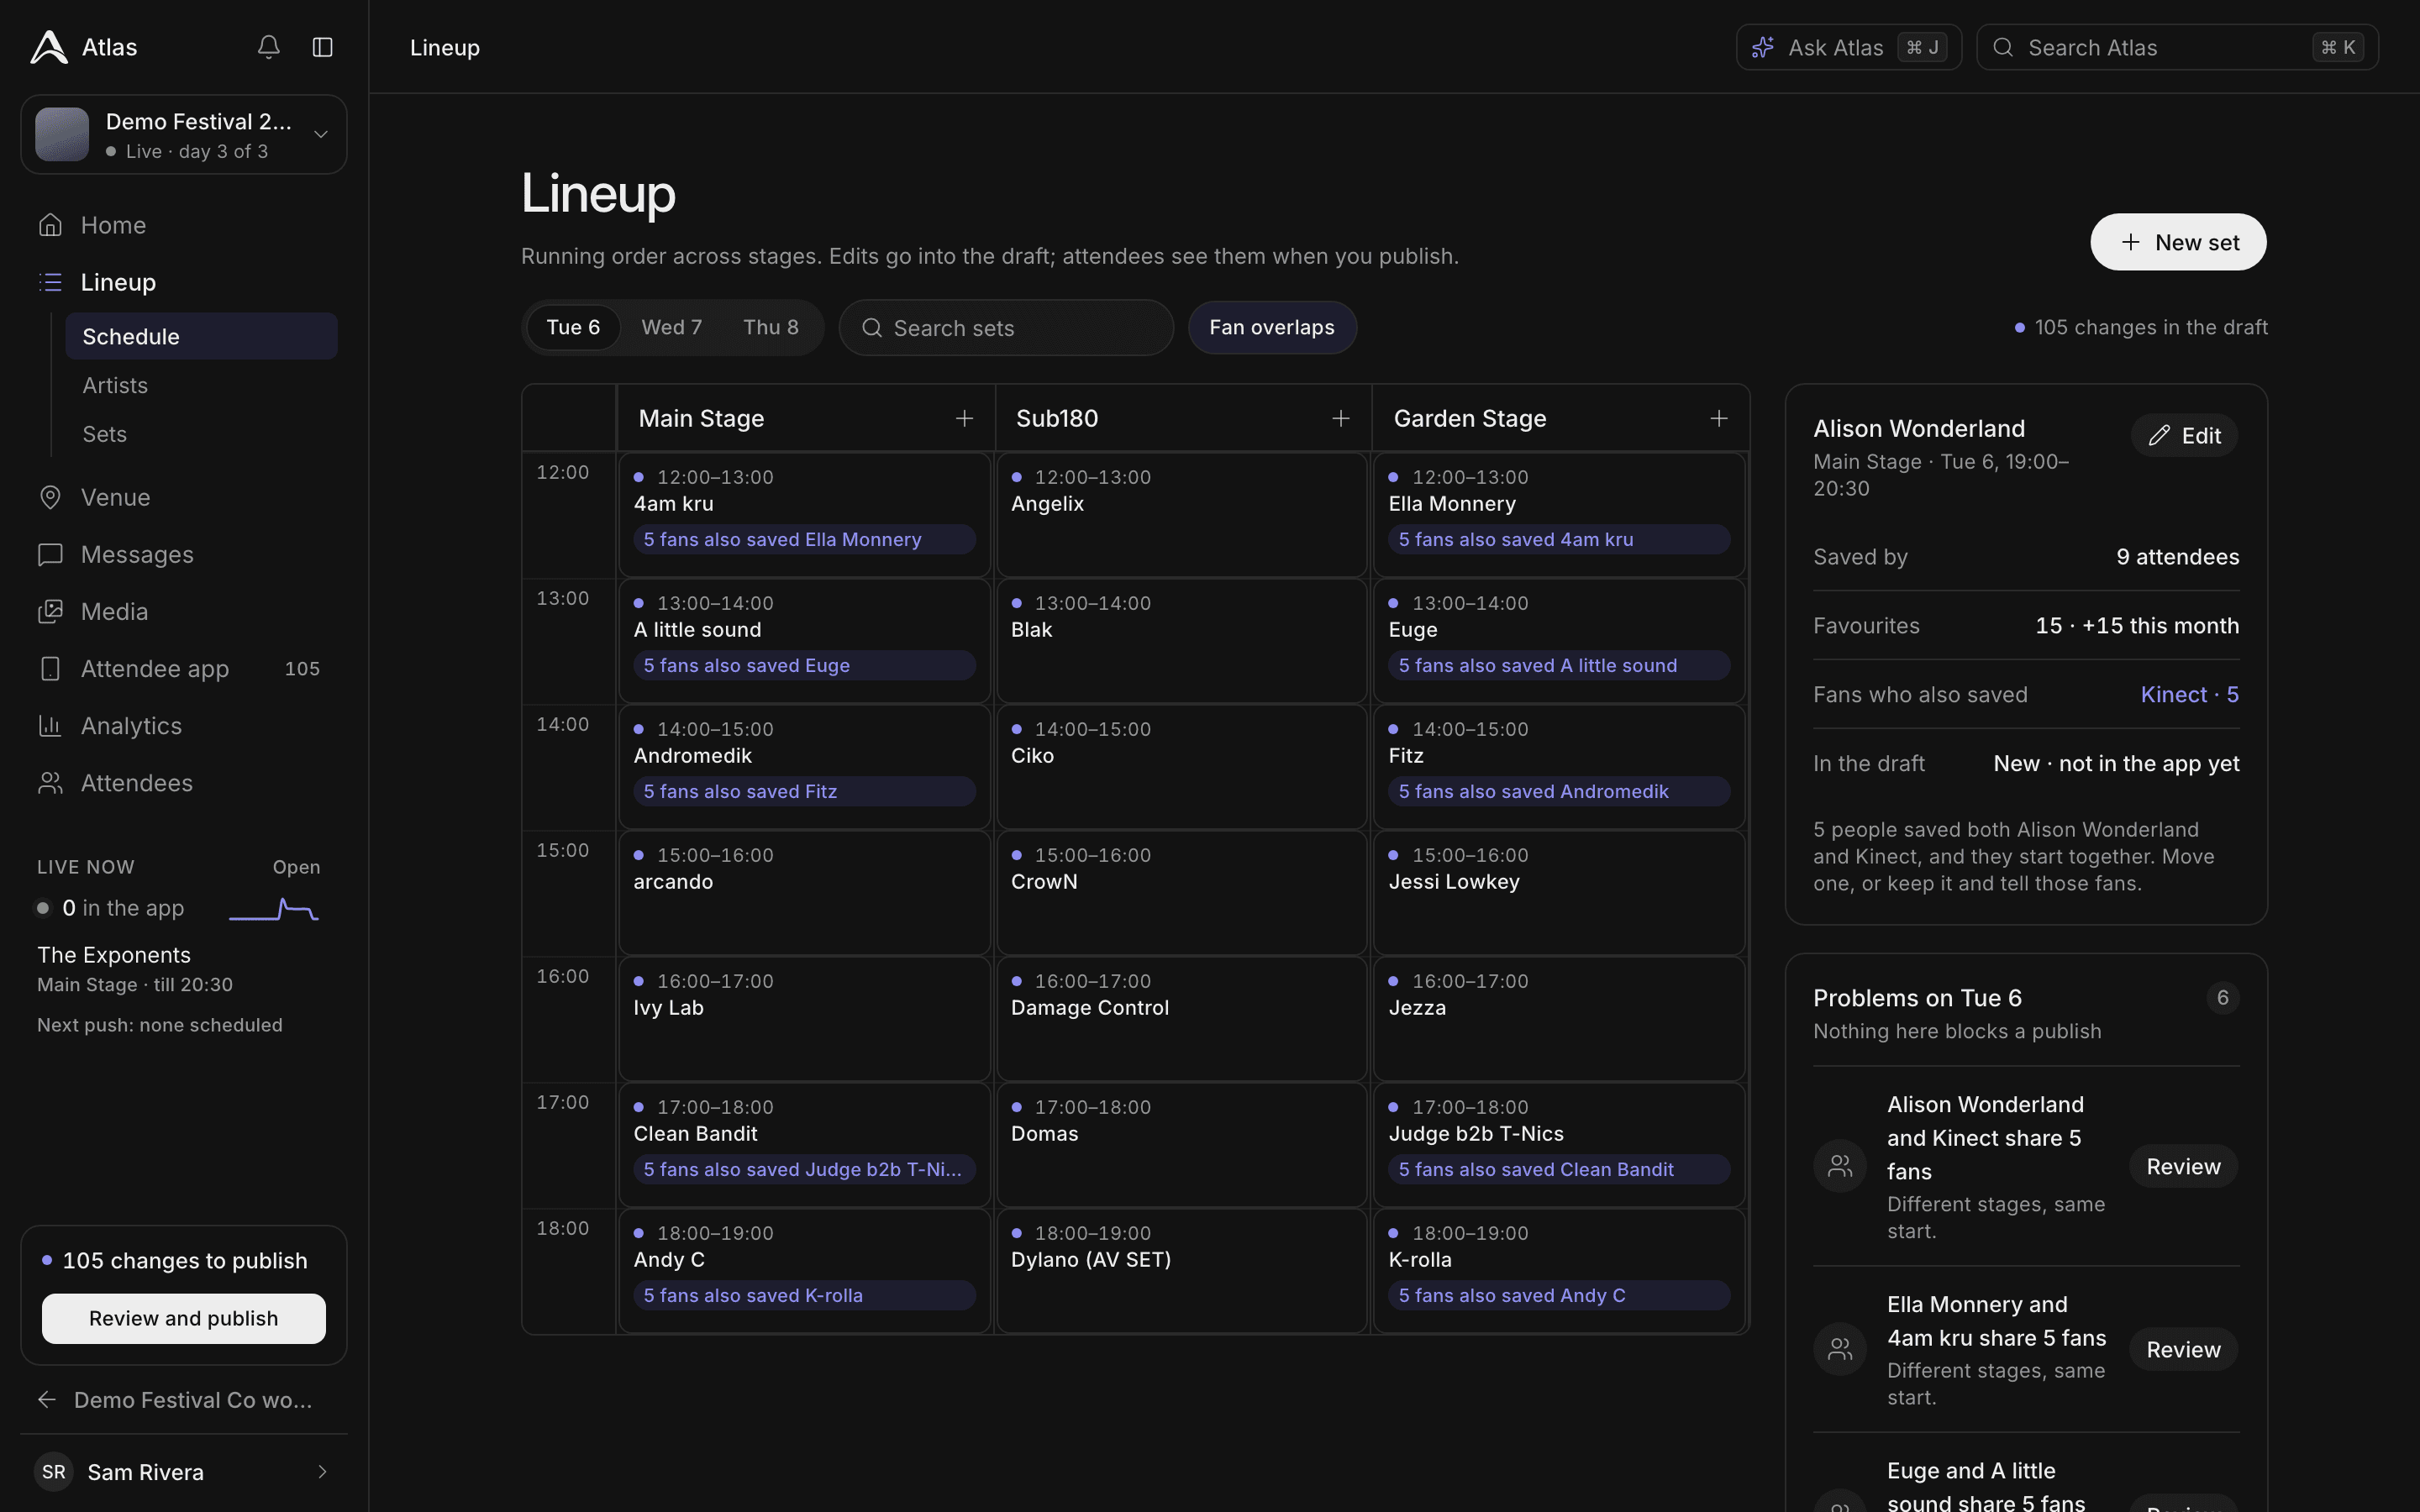
Task: Click Open beside Live Now
Action: (x=296, y=867)
